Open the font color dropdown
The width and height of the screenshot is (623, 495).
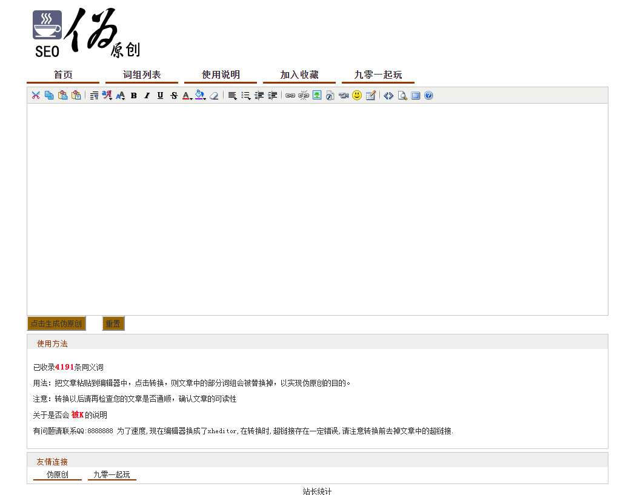click(187, 95)
